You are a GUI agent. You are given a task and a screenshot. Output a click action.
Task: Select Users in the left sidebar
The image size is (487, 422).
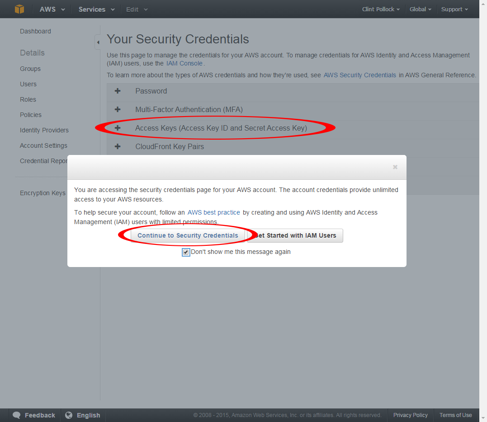(x=28, y=84)
